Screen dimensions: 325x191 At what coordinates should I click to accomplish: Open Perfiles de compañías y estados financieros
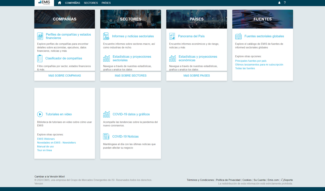click(68, 36)
